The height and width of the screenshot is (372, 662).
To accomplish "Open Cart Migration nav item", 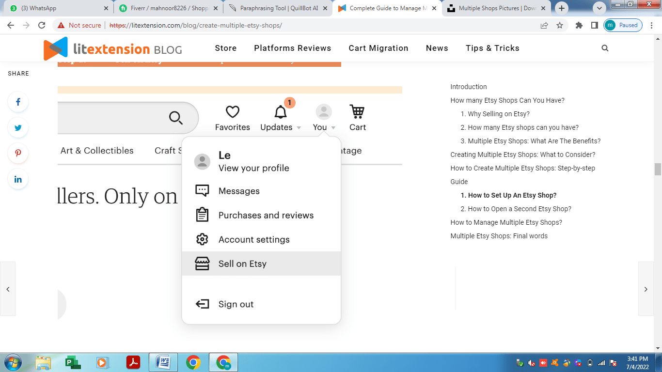I will [x=378, y=48].
